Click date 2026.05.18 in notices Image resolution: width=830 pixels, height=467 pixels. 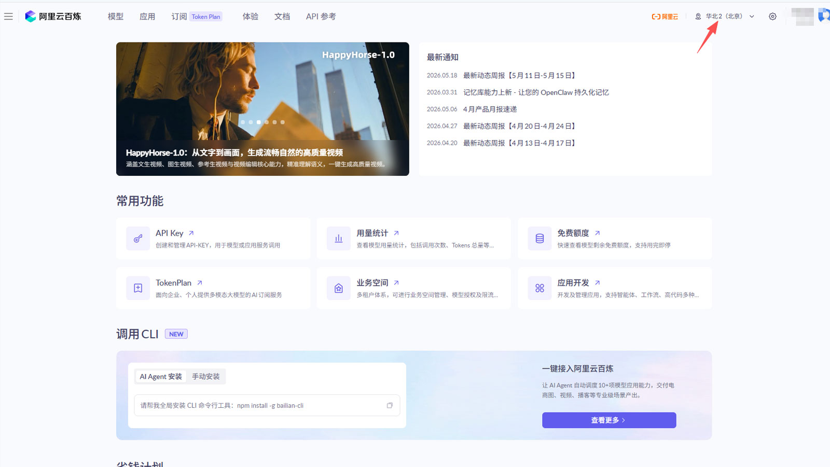(442, 76)
